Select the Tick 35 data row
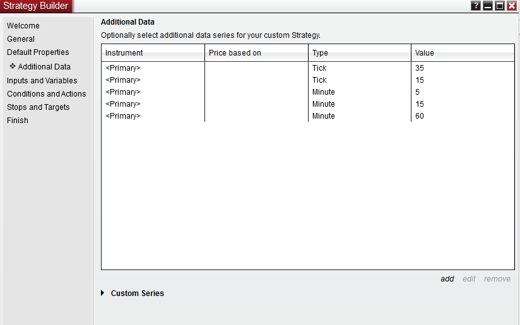520x325 pixels. [307, 68]
